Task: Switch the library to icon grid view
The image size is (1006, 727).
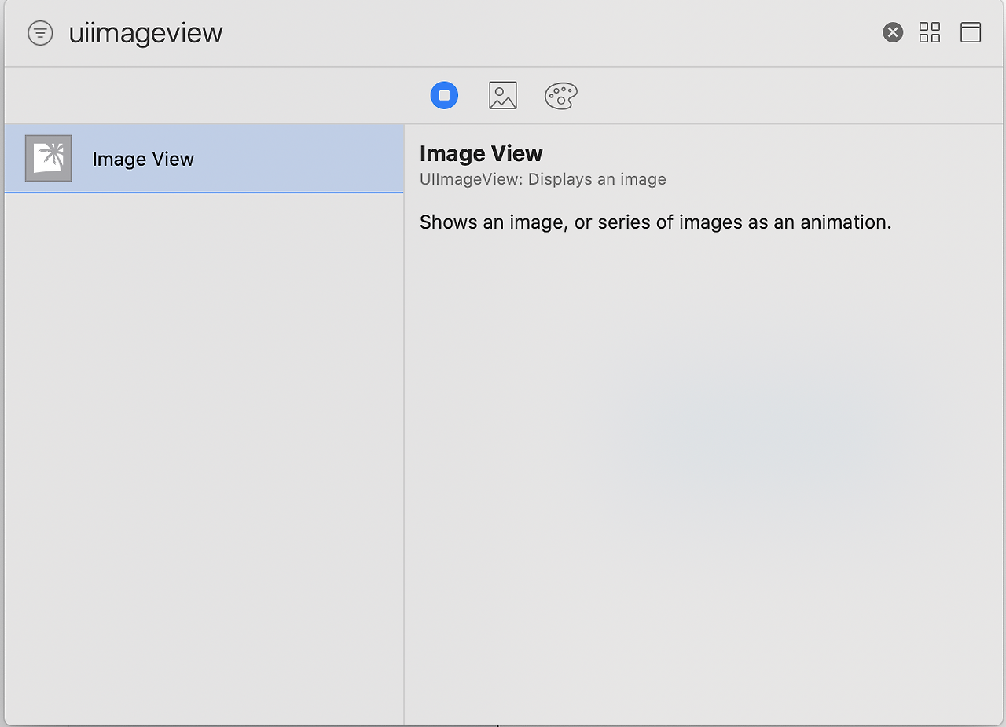Action: (x=930, y=32)
